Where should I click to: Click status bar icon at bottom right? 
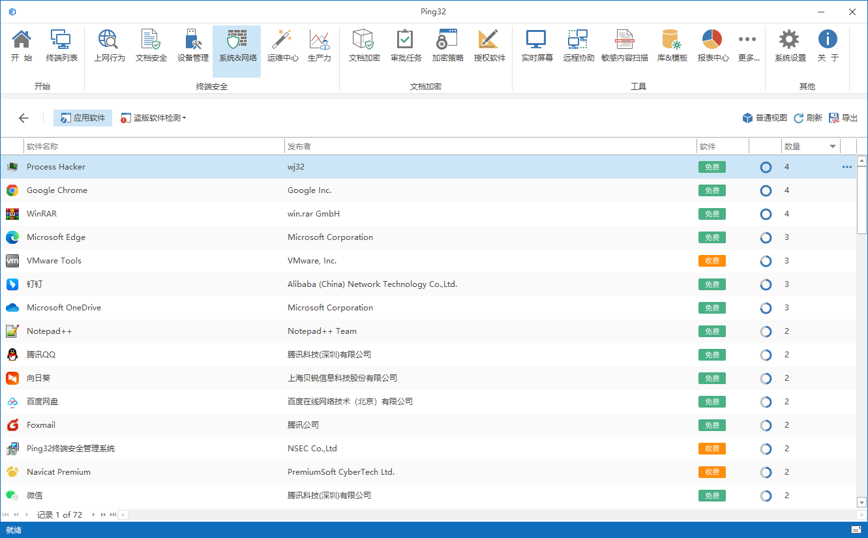point(856,530)
